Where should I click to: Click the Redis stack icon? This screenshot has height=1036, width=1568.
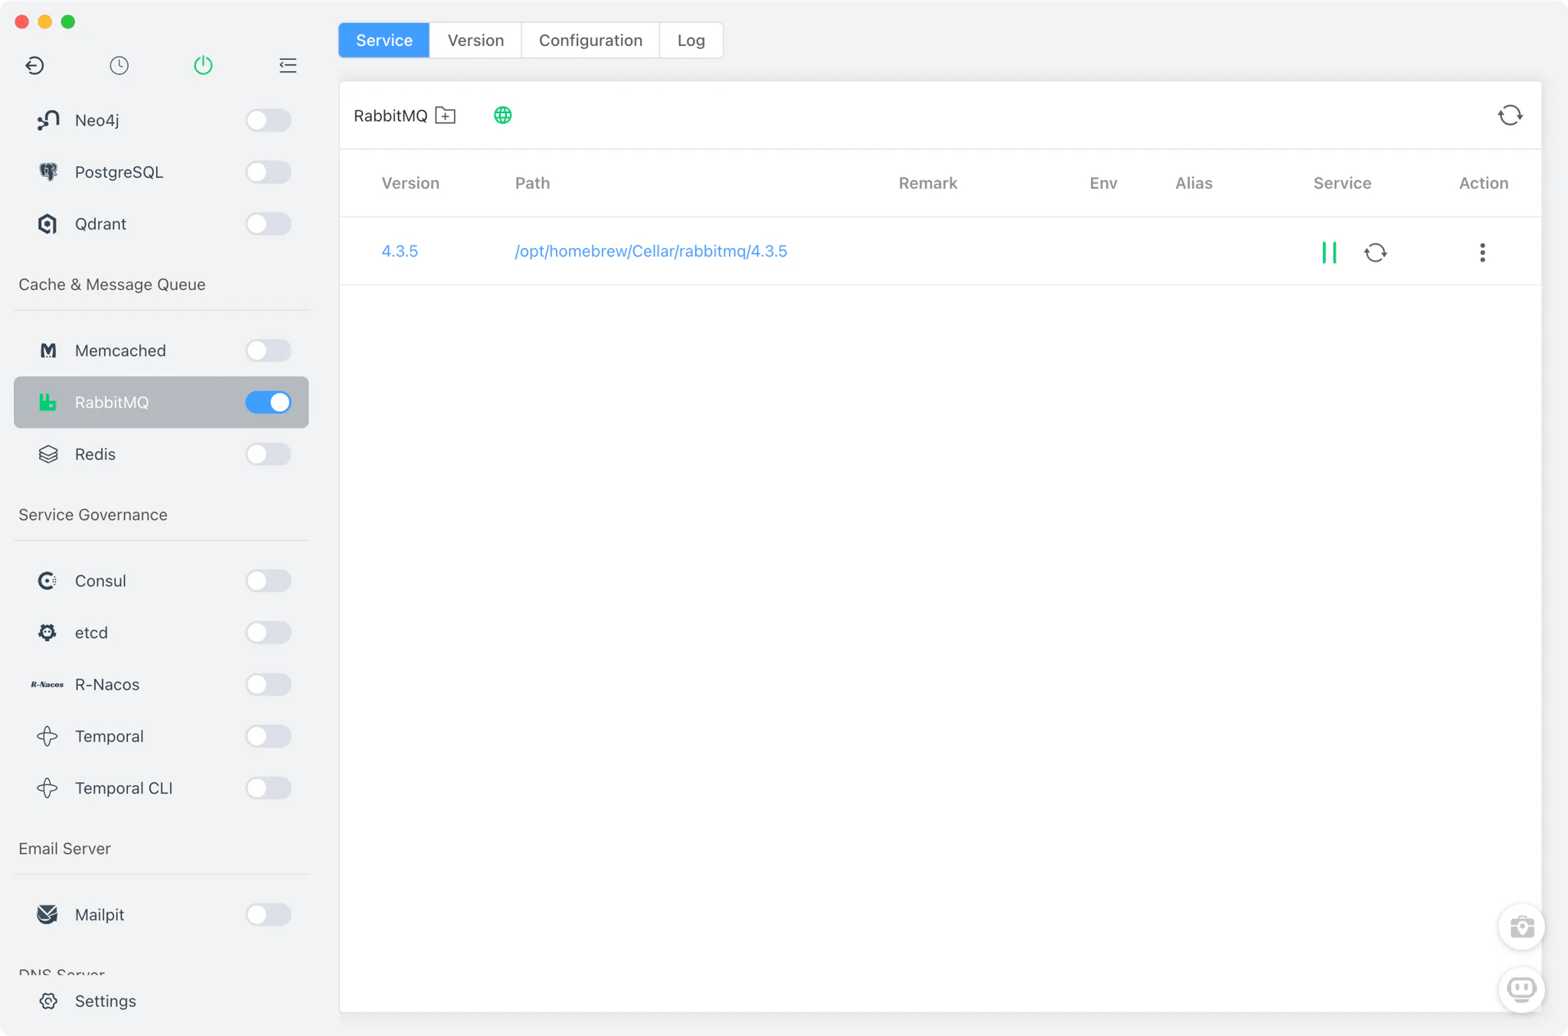point(47,454)
